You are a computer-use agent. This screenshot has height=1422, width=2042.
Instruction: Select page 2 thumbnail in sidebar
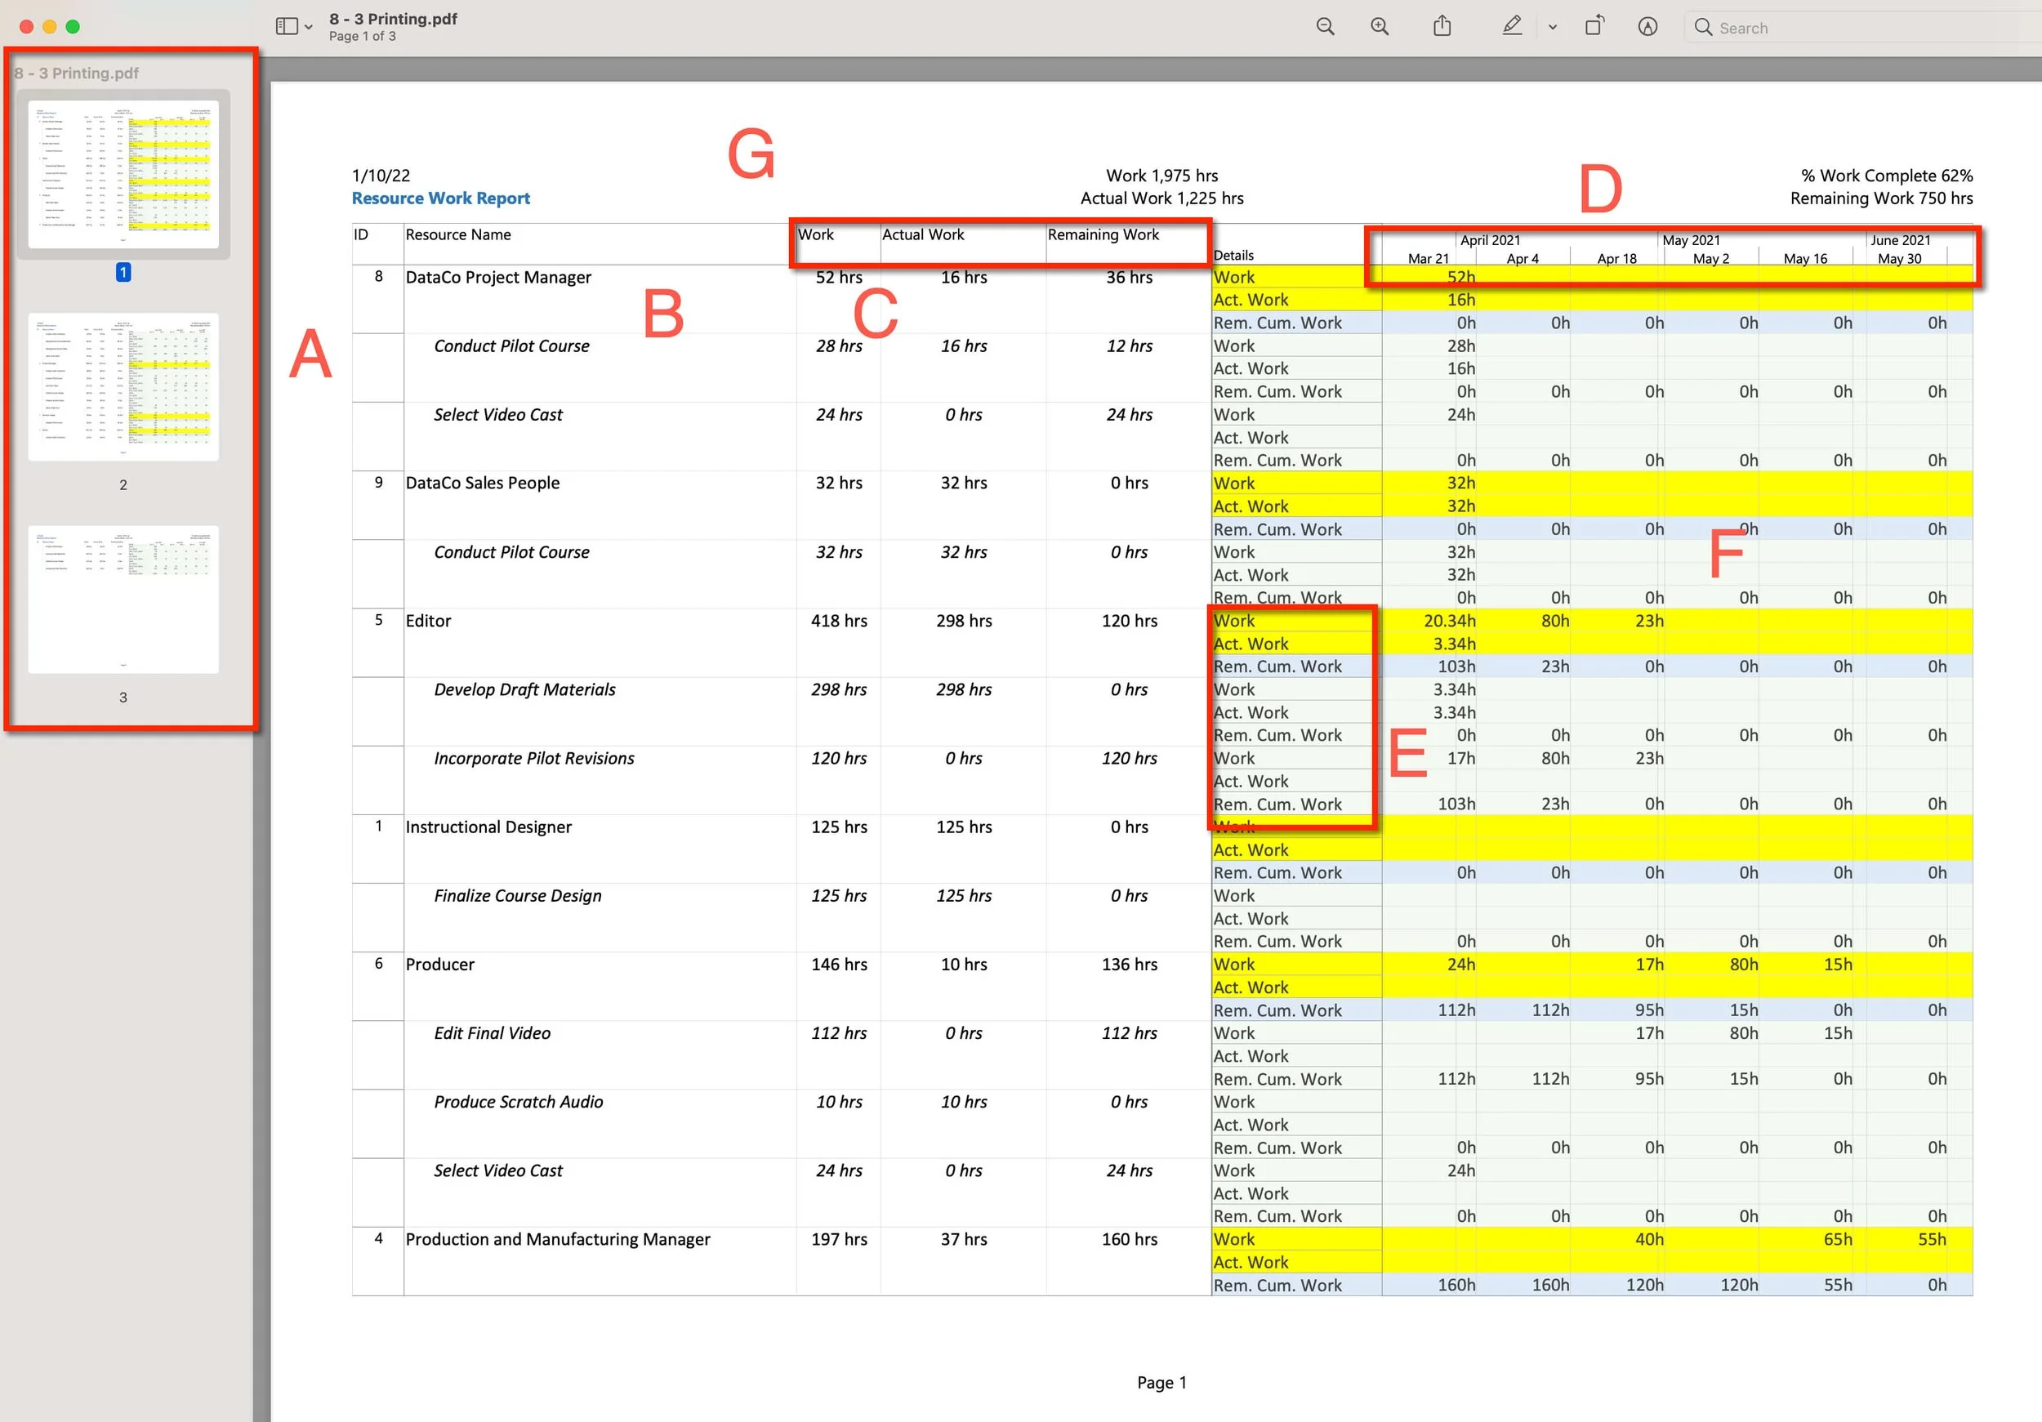coord(123,387)
